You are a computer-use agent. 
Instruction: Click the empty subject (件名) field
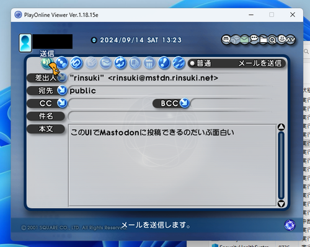(x=170, y=116)
